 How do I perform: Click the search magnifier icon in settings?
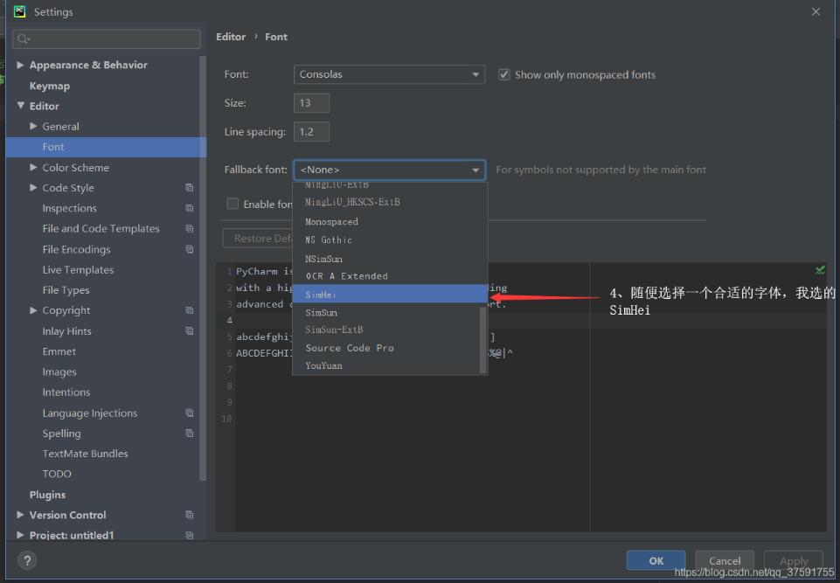point(24,39)
